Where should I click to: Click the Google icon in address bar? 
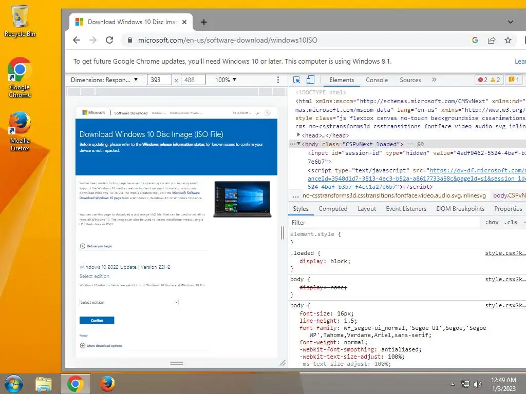tap(475, 40)
